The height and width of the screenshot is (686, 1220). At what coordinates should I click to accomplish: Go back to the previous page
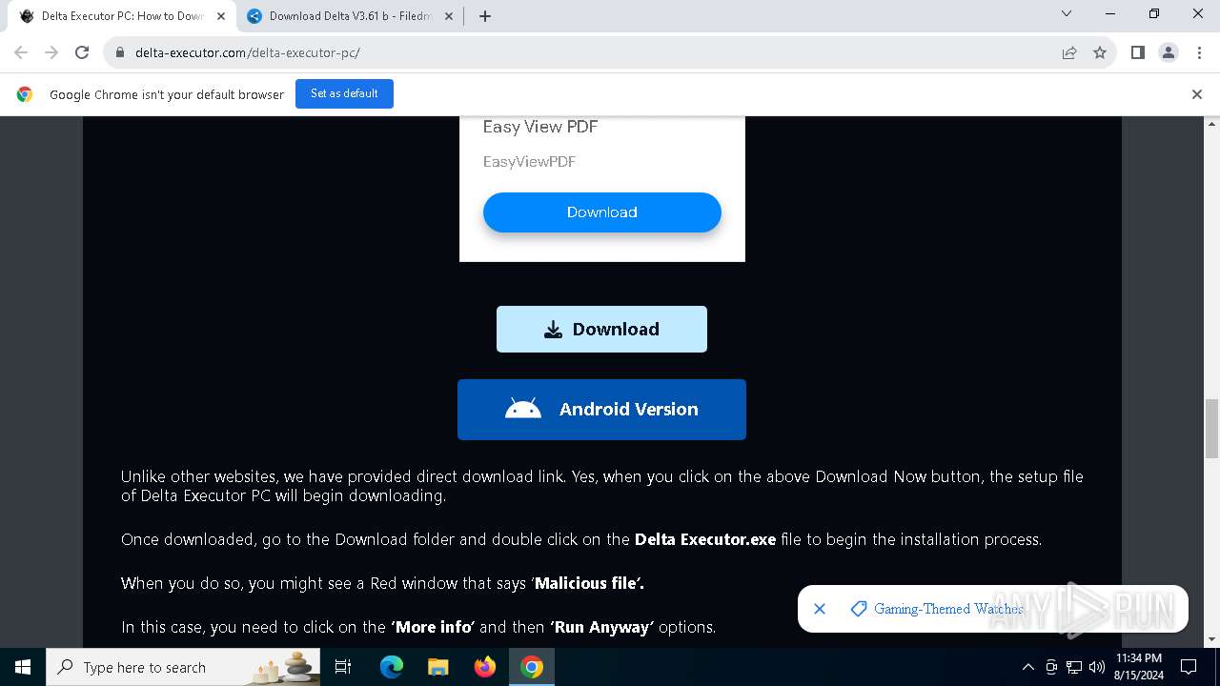21,52
